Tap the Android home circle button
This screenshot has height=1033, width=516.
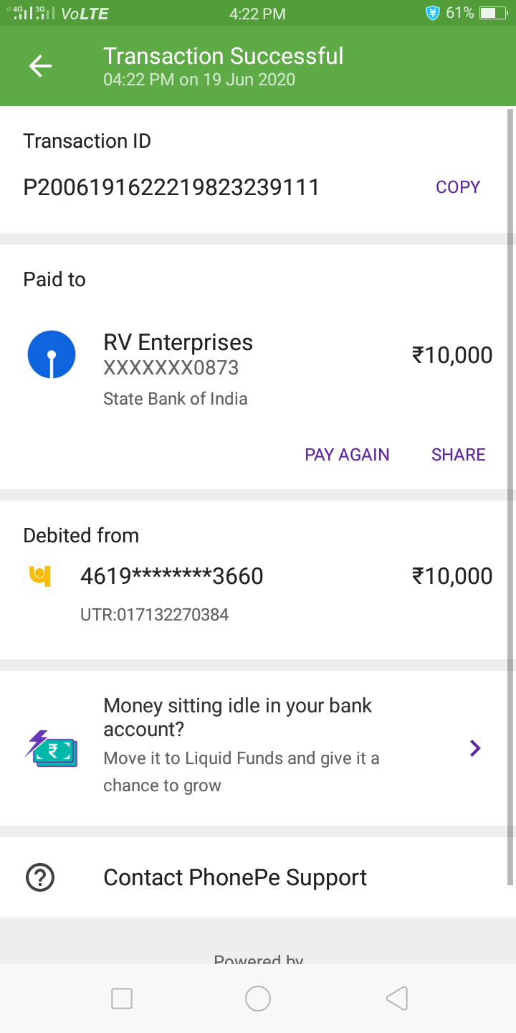click(x=258, y=999)
